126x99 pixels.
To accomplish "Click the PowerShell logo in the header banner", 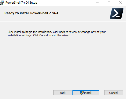I will click(x=117, y=13).
